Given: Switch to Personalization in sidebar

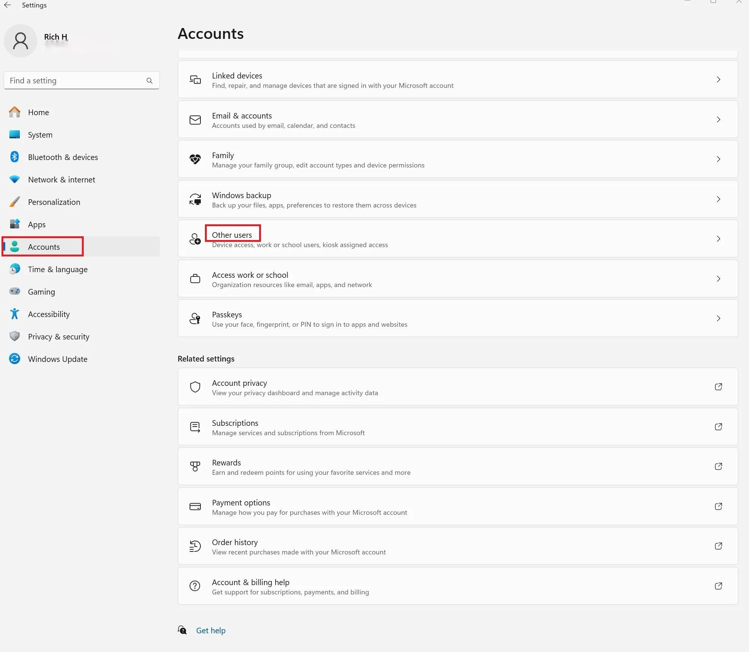Looking at the screenshot, I should (54, 202).
